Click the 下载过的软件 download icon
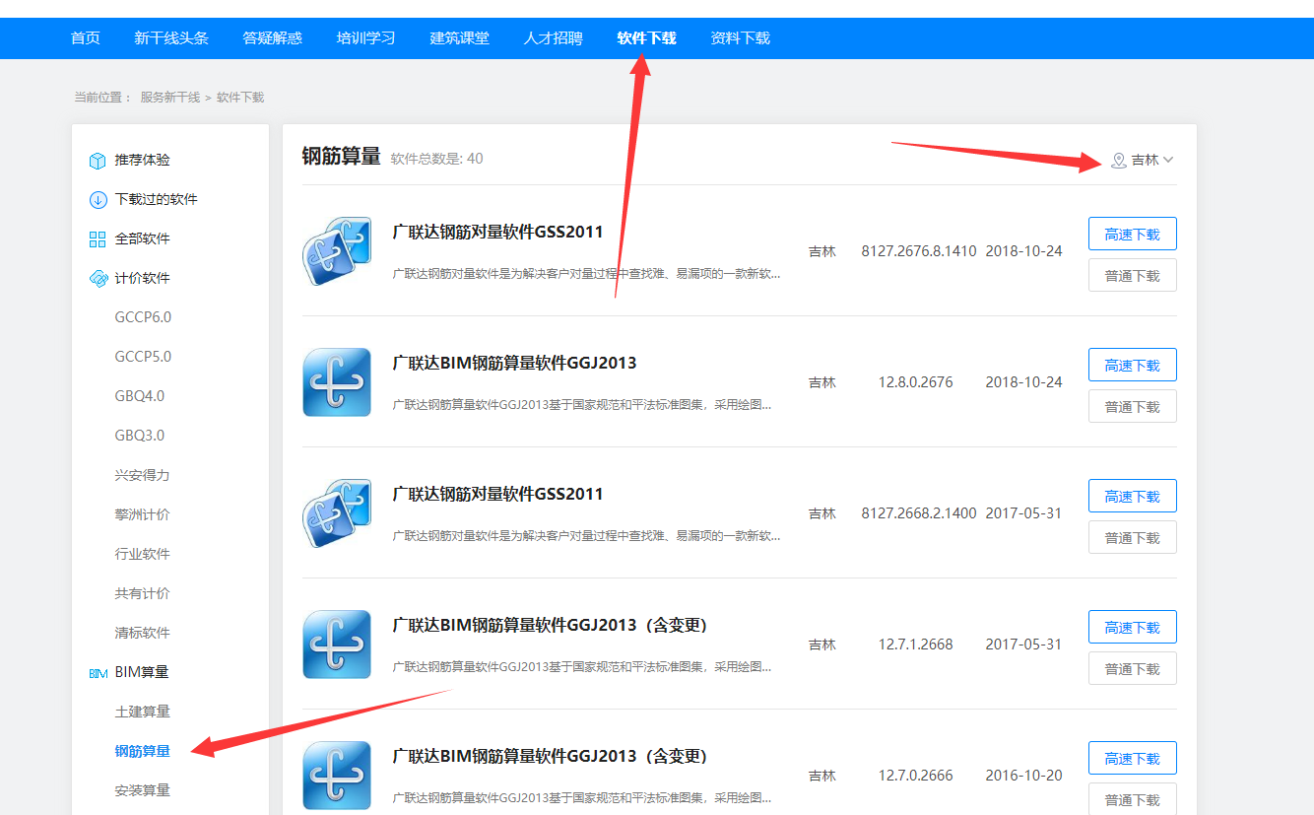 [x=98, y=199]
